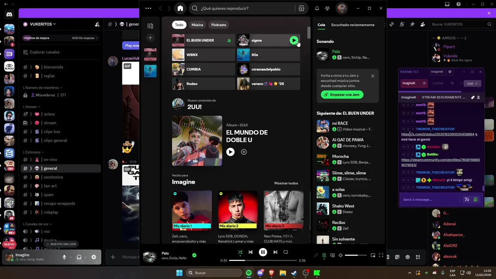
Task: Select the Todo filter chip
Action: 179,25
